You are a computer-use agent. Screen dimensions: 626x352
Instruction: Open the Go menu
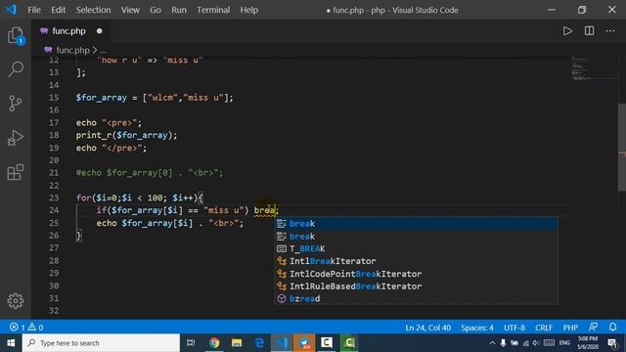[156, 10]
